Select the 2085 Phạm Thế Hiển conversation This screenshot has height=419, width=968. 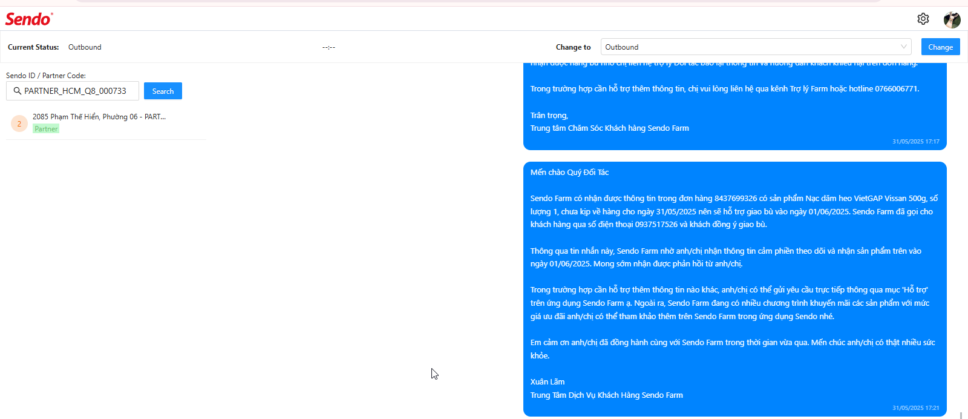(106, 123)
